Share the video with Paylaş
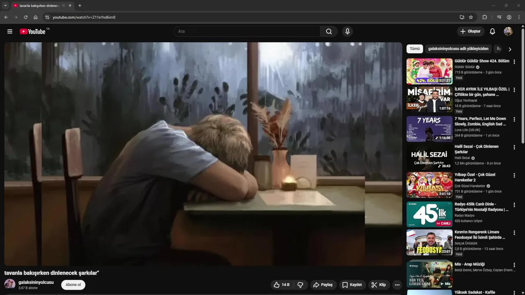 pyautogui.click(x=323, y=285)
